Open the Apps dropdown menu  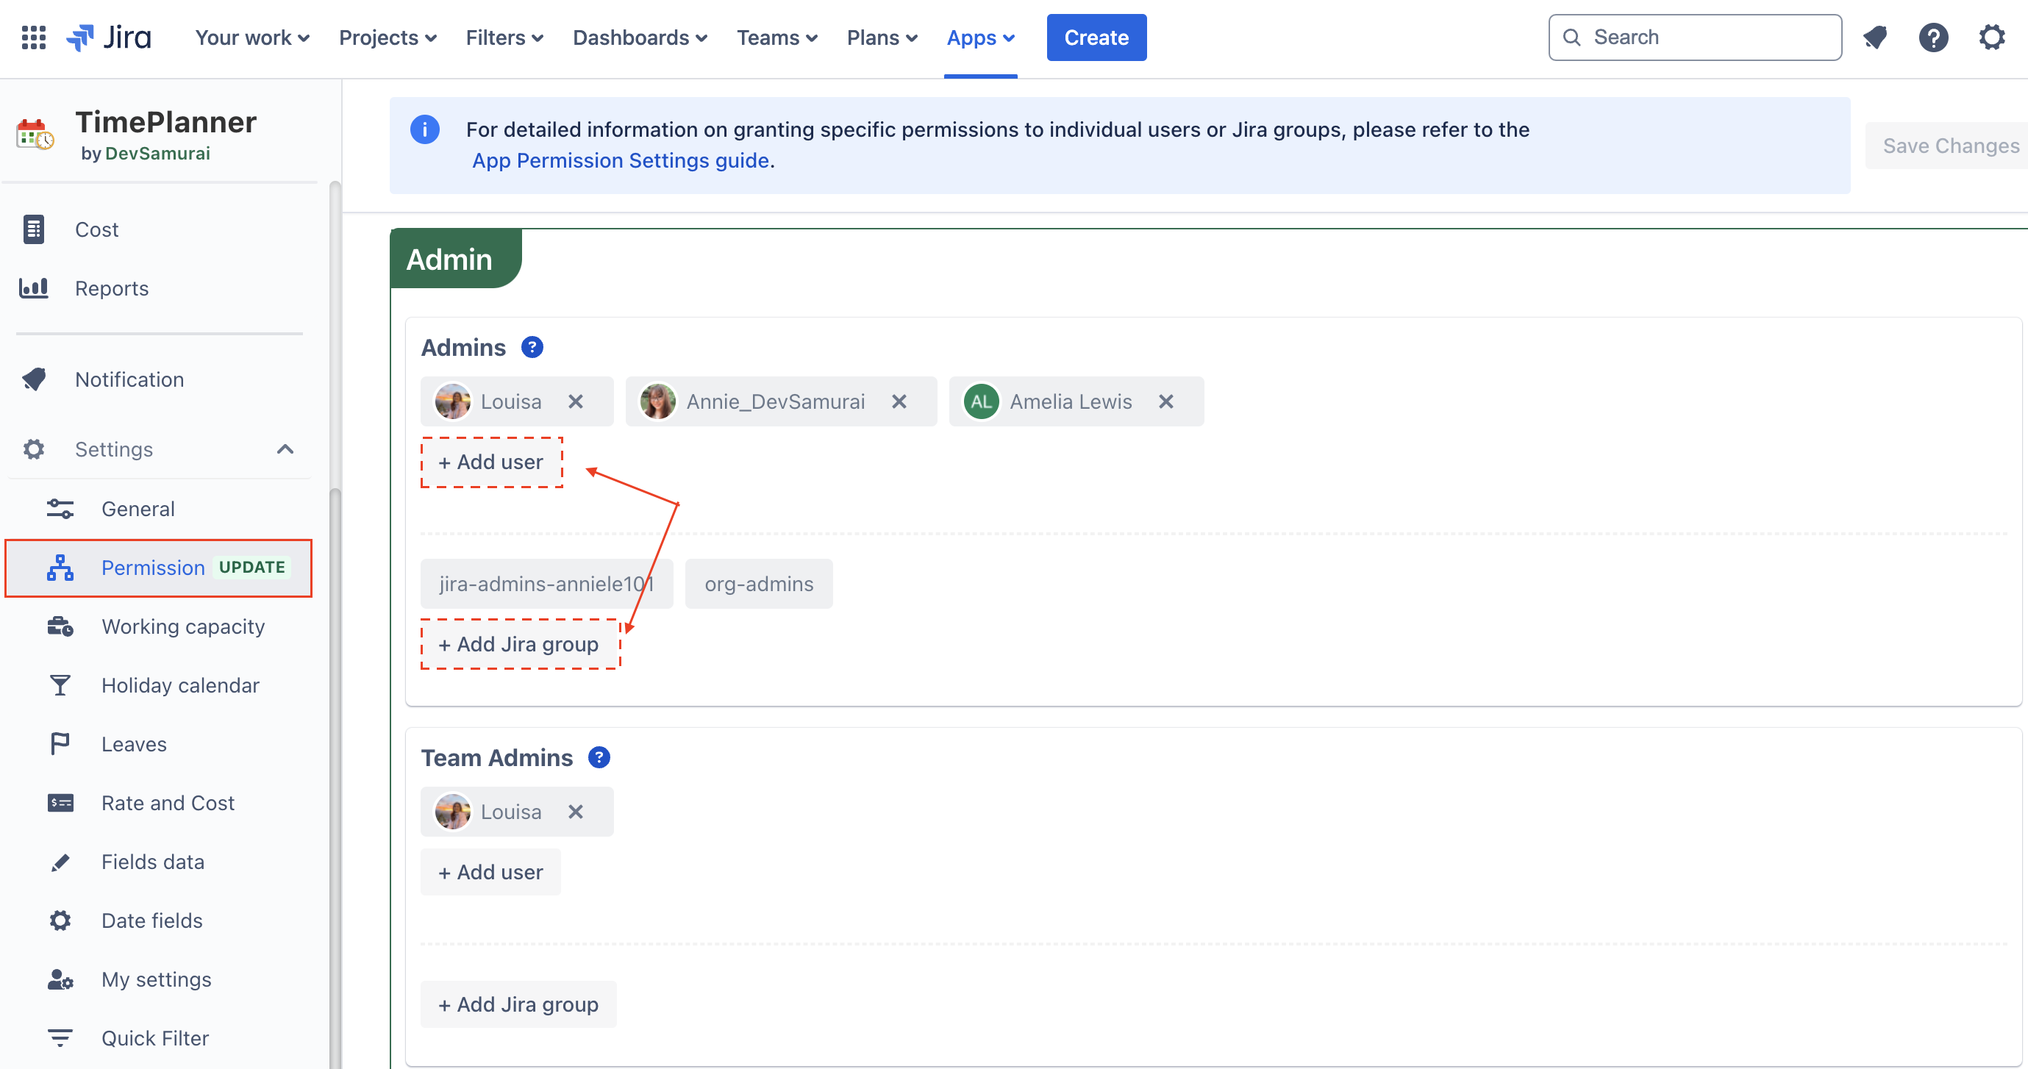tap(979, 36)
